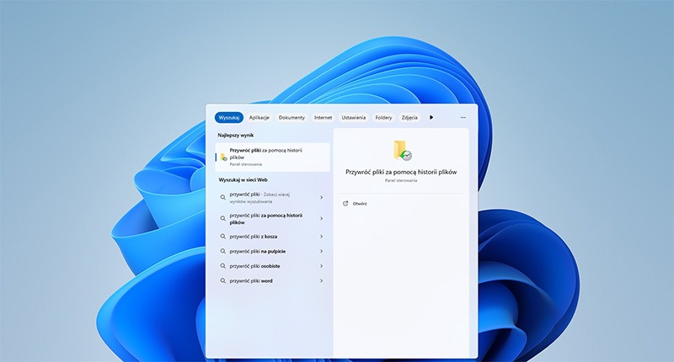Select web suggestion 'przywróć pliki za pomocą historii plików'
This screenshot has width=674, height=362.
tap(272, 219)
